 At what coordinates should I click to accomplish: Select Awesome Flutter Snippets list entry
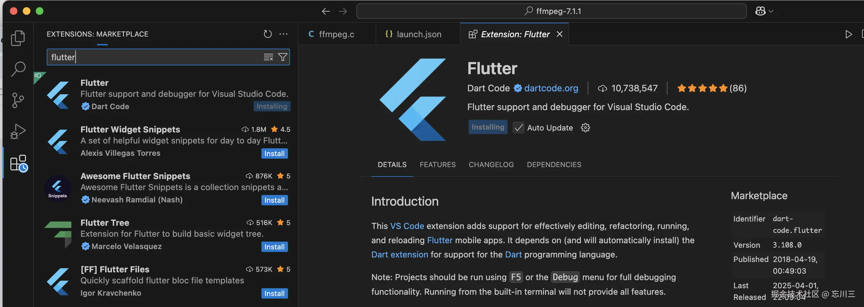(x=166, y=188)
